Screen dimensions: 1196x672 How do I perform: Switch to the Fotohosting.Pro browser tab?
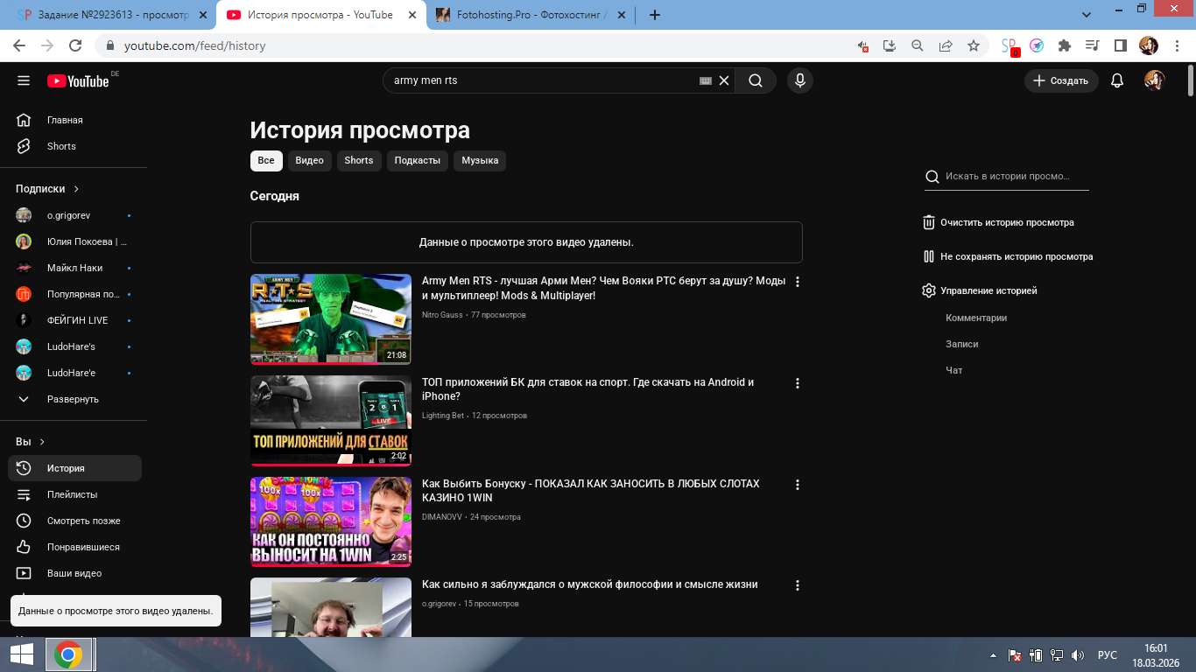click(x=525, y=15)
